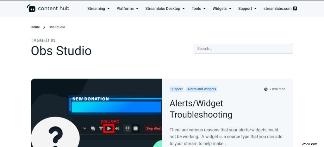Image resolution: width=324 pixels, height=147 pixels.
Task: Click the Obs Studio breadcrumb
Action: tap(57, 27)
